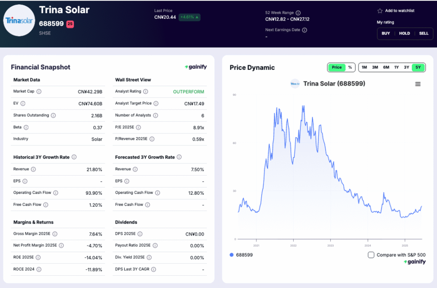Switch to the 1M time range tab
Viewport: 437px width, 288px height.
364,67
